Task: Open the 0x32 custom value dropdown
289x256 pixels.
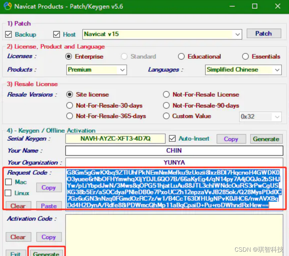Action: coord(260,117)
